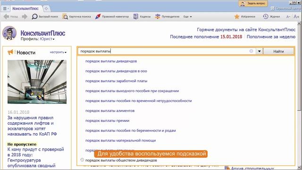
Task: Click the Найти button
Action: click(278, 51)
